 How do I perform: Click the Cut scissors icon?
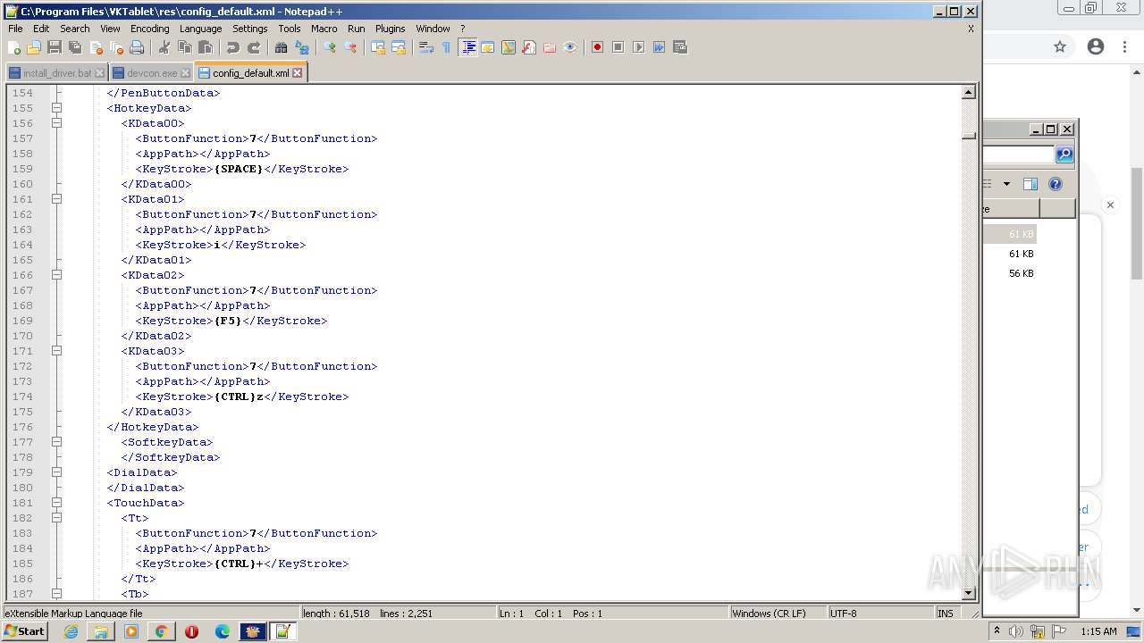coord(164,47)
